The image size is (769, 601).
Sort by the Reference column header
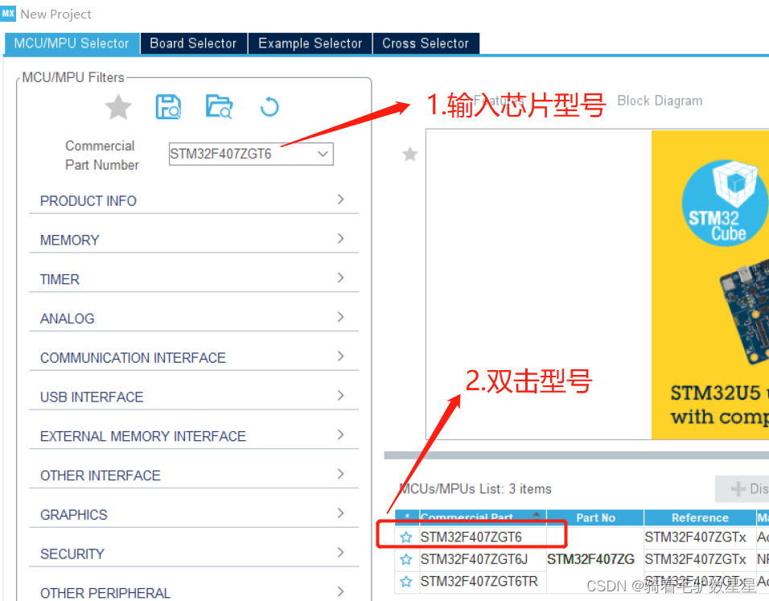point(700,517)
